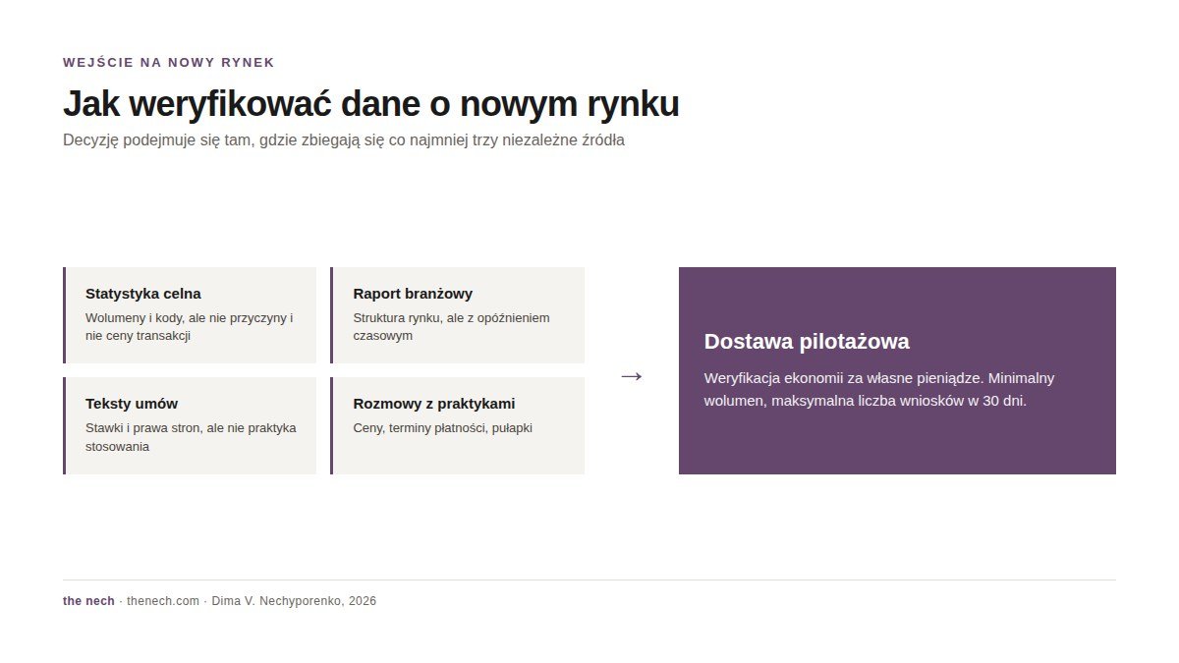This screenshot has width=1179, height=663.
Task: Open the thenech.com footer link
Action: 163,601
